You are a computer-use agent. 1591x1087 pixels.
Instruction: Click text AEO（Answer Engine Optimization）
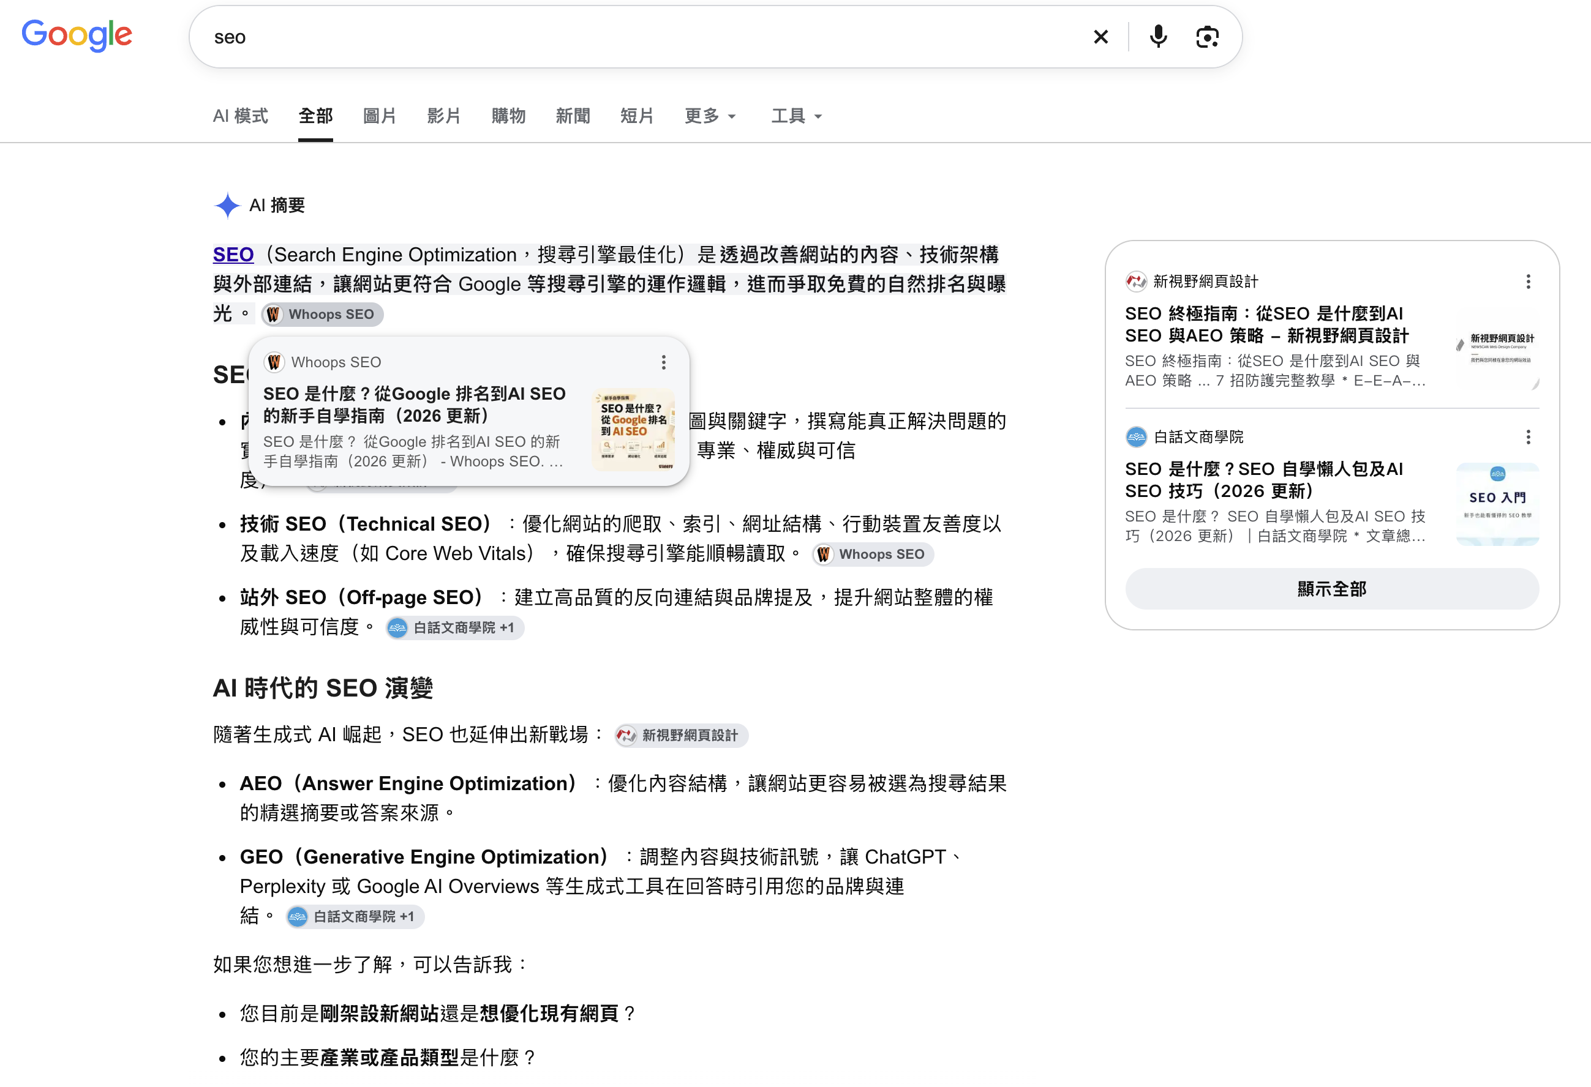click(x=410, y=784)
